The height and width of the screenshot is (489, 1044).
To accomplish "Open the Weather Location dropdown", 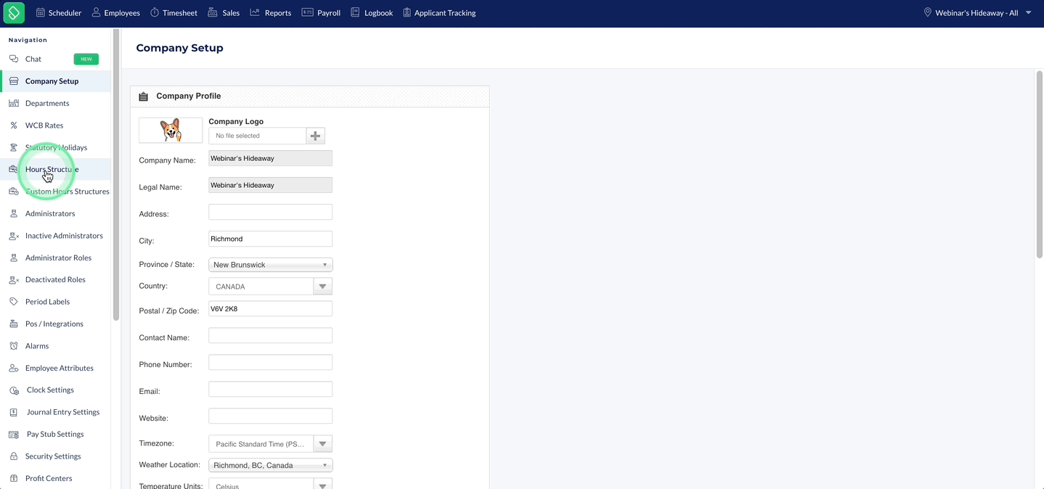I will 270,465.
